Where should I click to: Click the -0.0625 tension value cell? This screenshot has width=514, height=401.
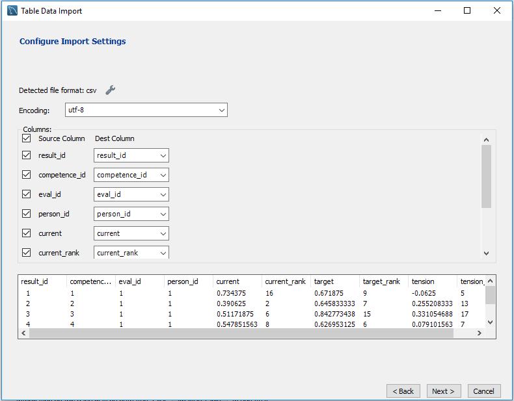point(424,293)
